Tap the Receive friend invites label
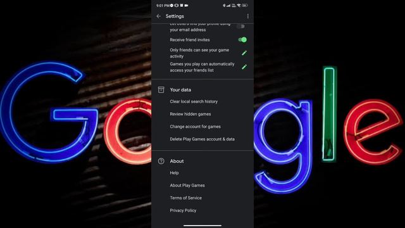 pos(190,40)
